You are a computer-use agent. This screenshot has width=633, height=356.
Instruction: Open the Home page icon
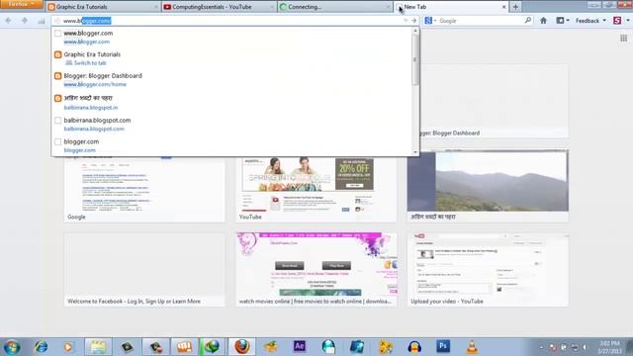(x=543, y=21)
